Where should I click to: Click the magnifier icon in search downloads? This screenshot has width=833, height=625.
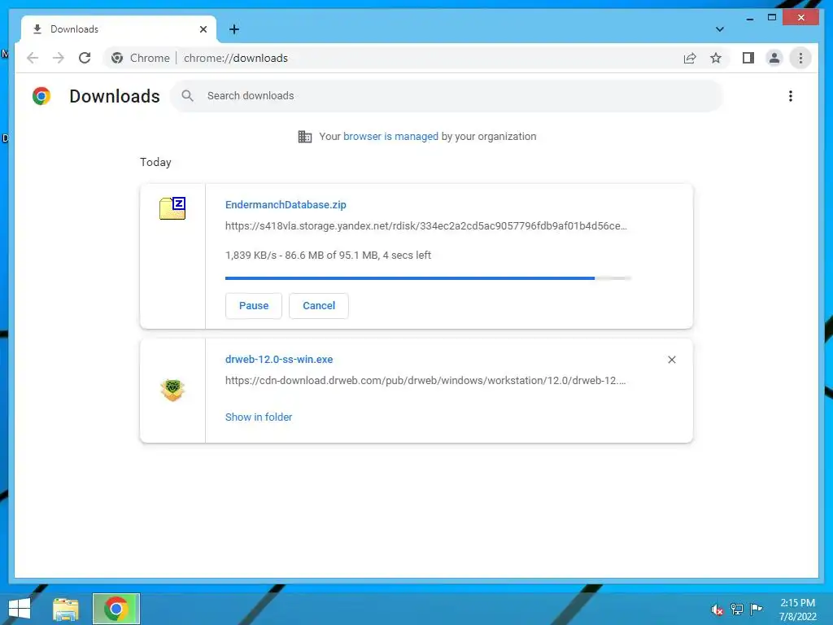click(187, 96)
